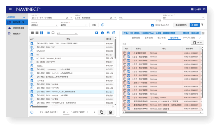Expand the カテゴリ dropdown
Viewport: 220px width, 130px height.
click(71, 18)
